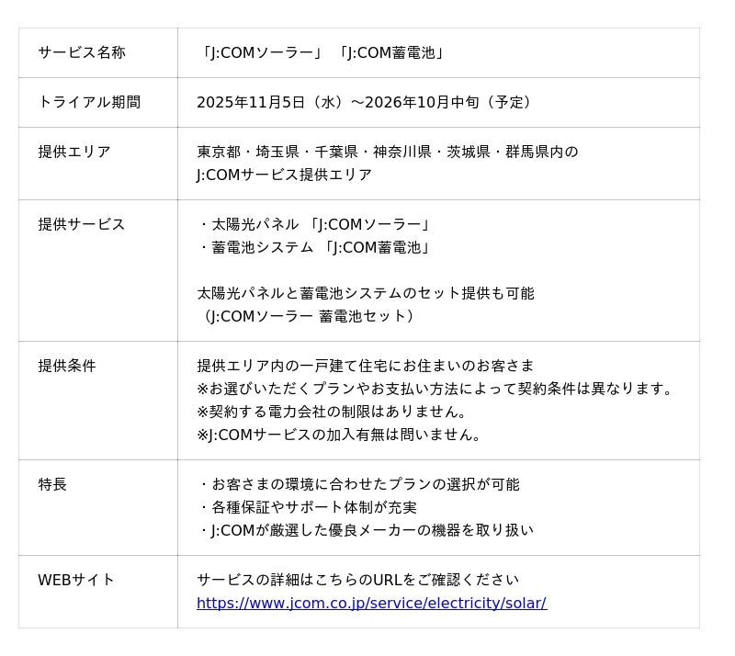This screenshot has height=656, width=735.
Task: Select the 特長 row header cell
Action: [52, 485]
